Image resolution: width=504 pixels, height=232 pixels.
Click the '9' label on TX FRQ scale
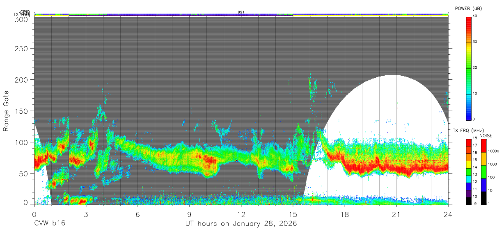[474, 203]
